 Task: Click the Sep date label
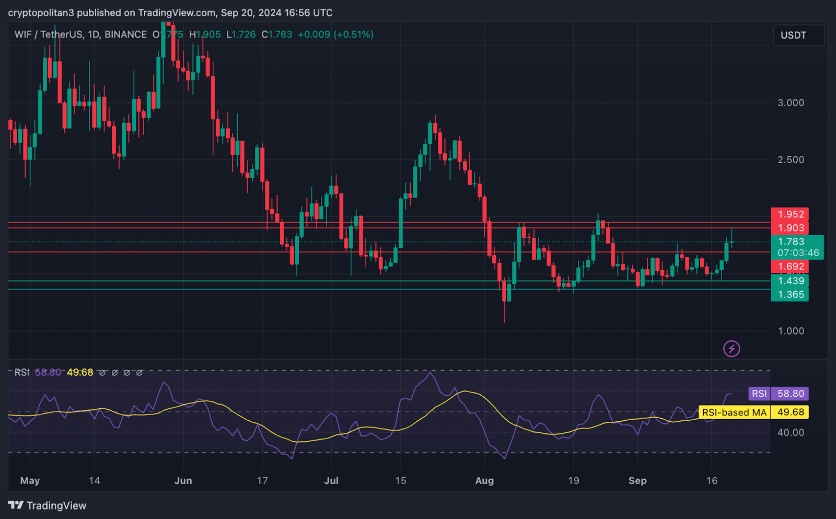pos(637,480)
